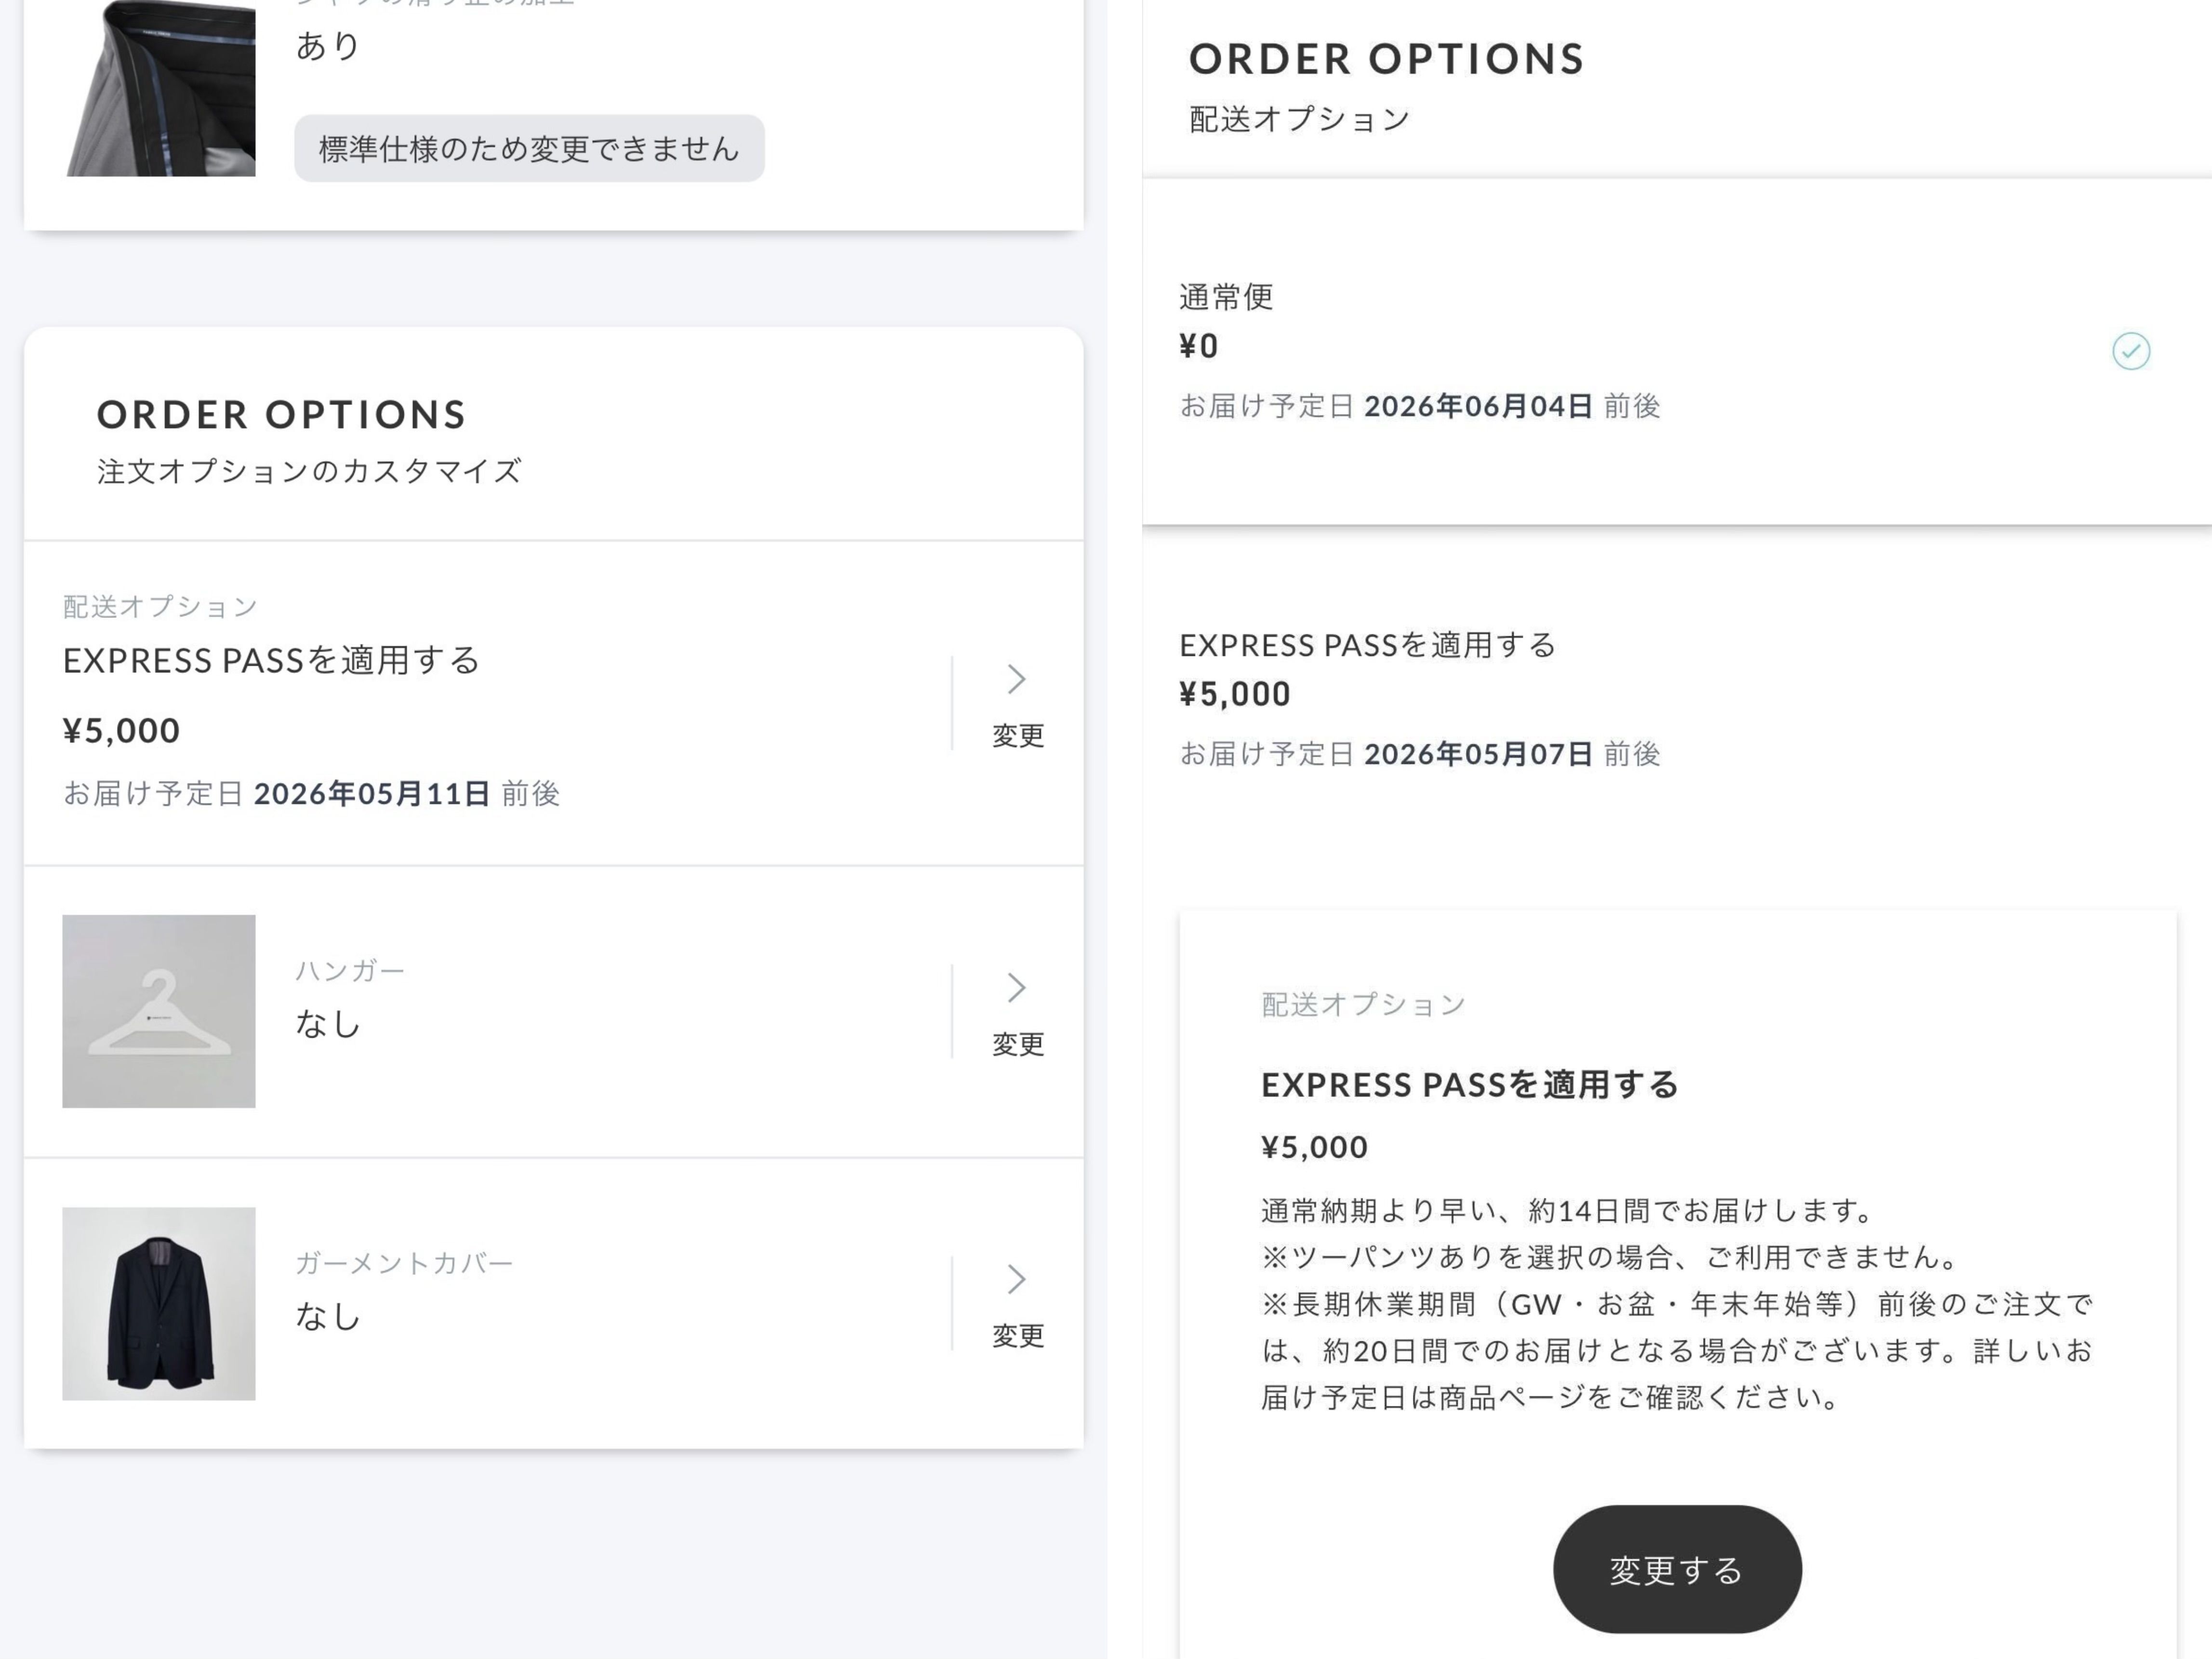Click the chevron arrow beside ハンガー
The width and height of the screenshot is (2212, 1659).
[x=1016, y=988]
